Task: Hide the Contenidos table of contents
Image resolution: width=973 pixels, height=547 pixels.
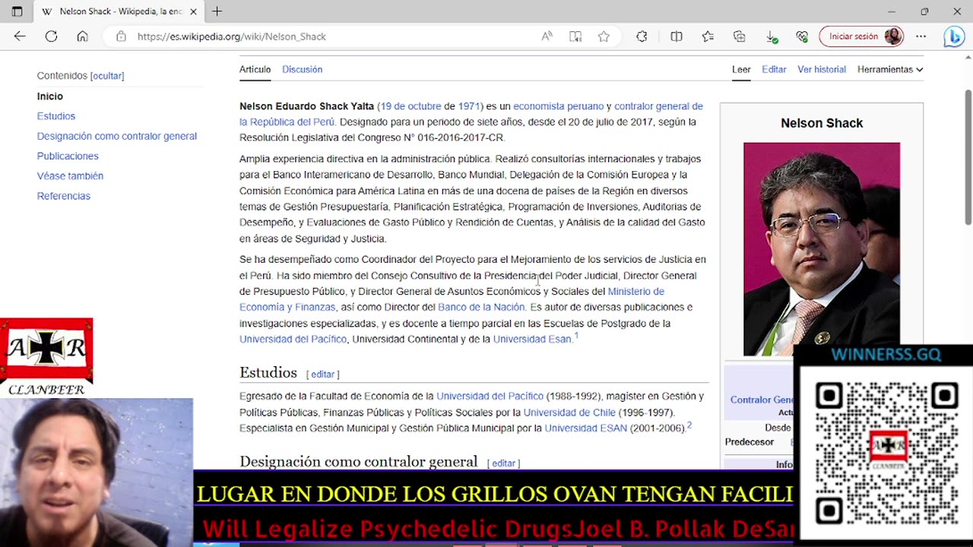Action: [x=107, y=76]
